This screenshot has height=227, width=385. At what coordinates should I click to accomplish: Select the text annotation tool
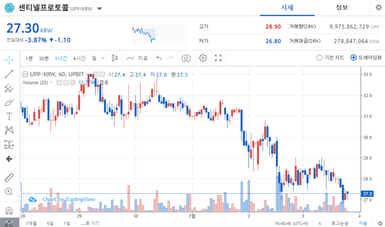tap(9, 116)
